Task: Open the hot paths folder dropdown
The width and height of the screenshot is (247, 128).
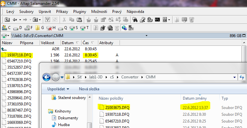Action: pyautogui.click(x=37, y=20)
